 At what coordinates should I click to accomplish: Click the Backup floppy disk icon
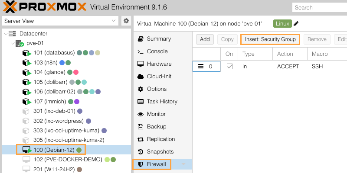coord(140,127)
